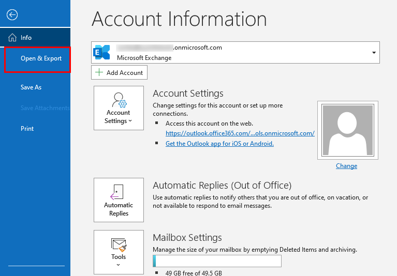The width and height of the screenshot is (397, 276).
Task: Expand the Tools button chevron
Action: (x=118, y=265)
